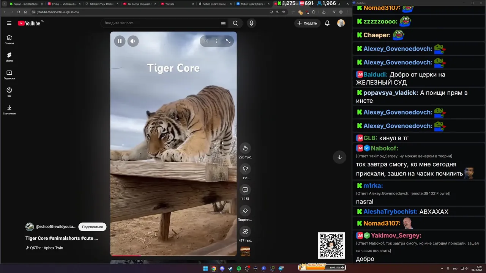Open OBS from the taskbar
This screenshot has width=486, height=273.
(247, 268)
